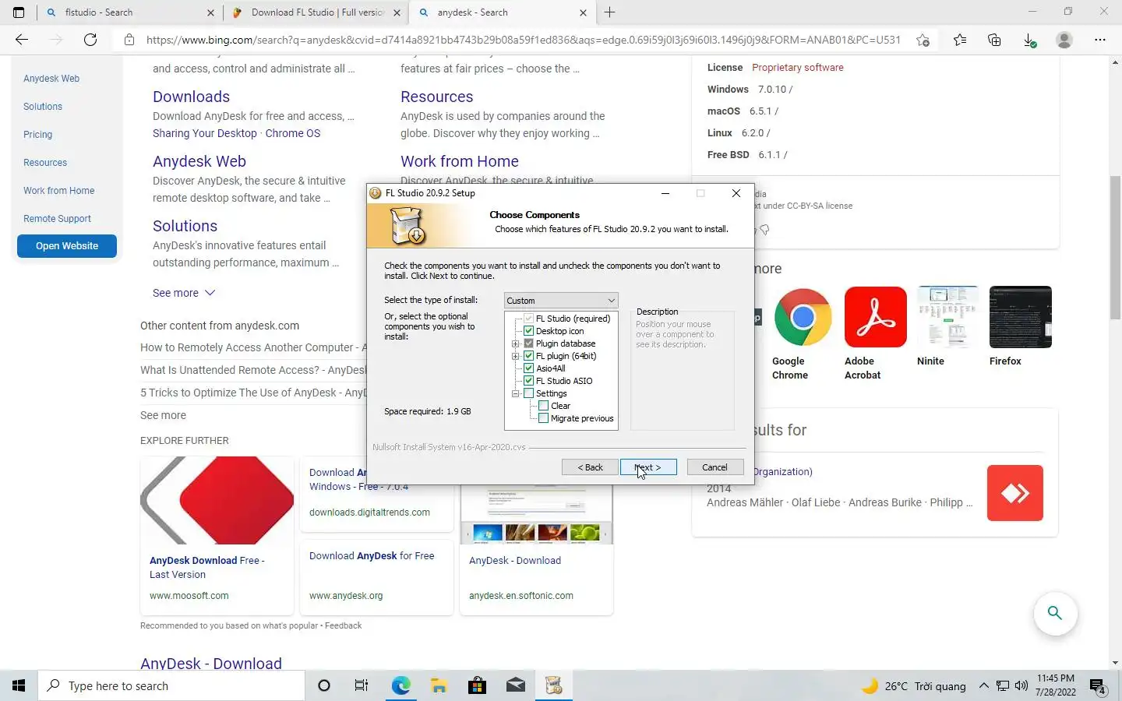
Task: Refresh the current page
Action: pos(90,40)
